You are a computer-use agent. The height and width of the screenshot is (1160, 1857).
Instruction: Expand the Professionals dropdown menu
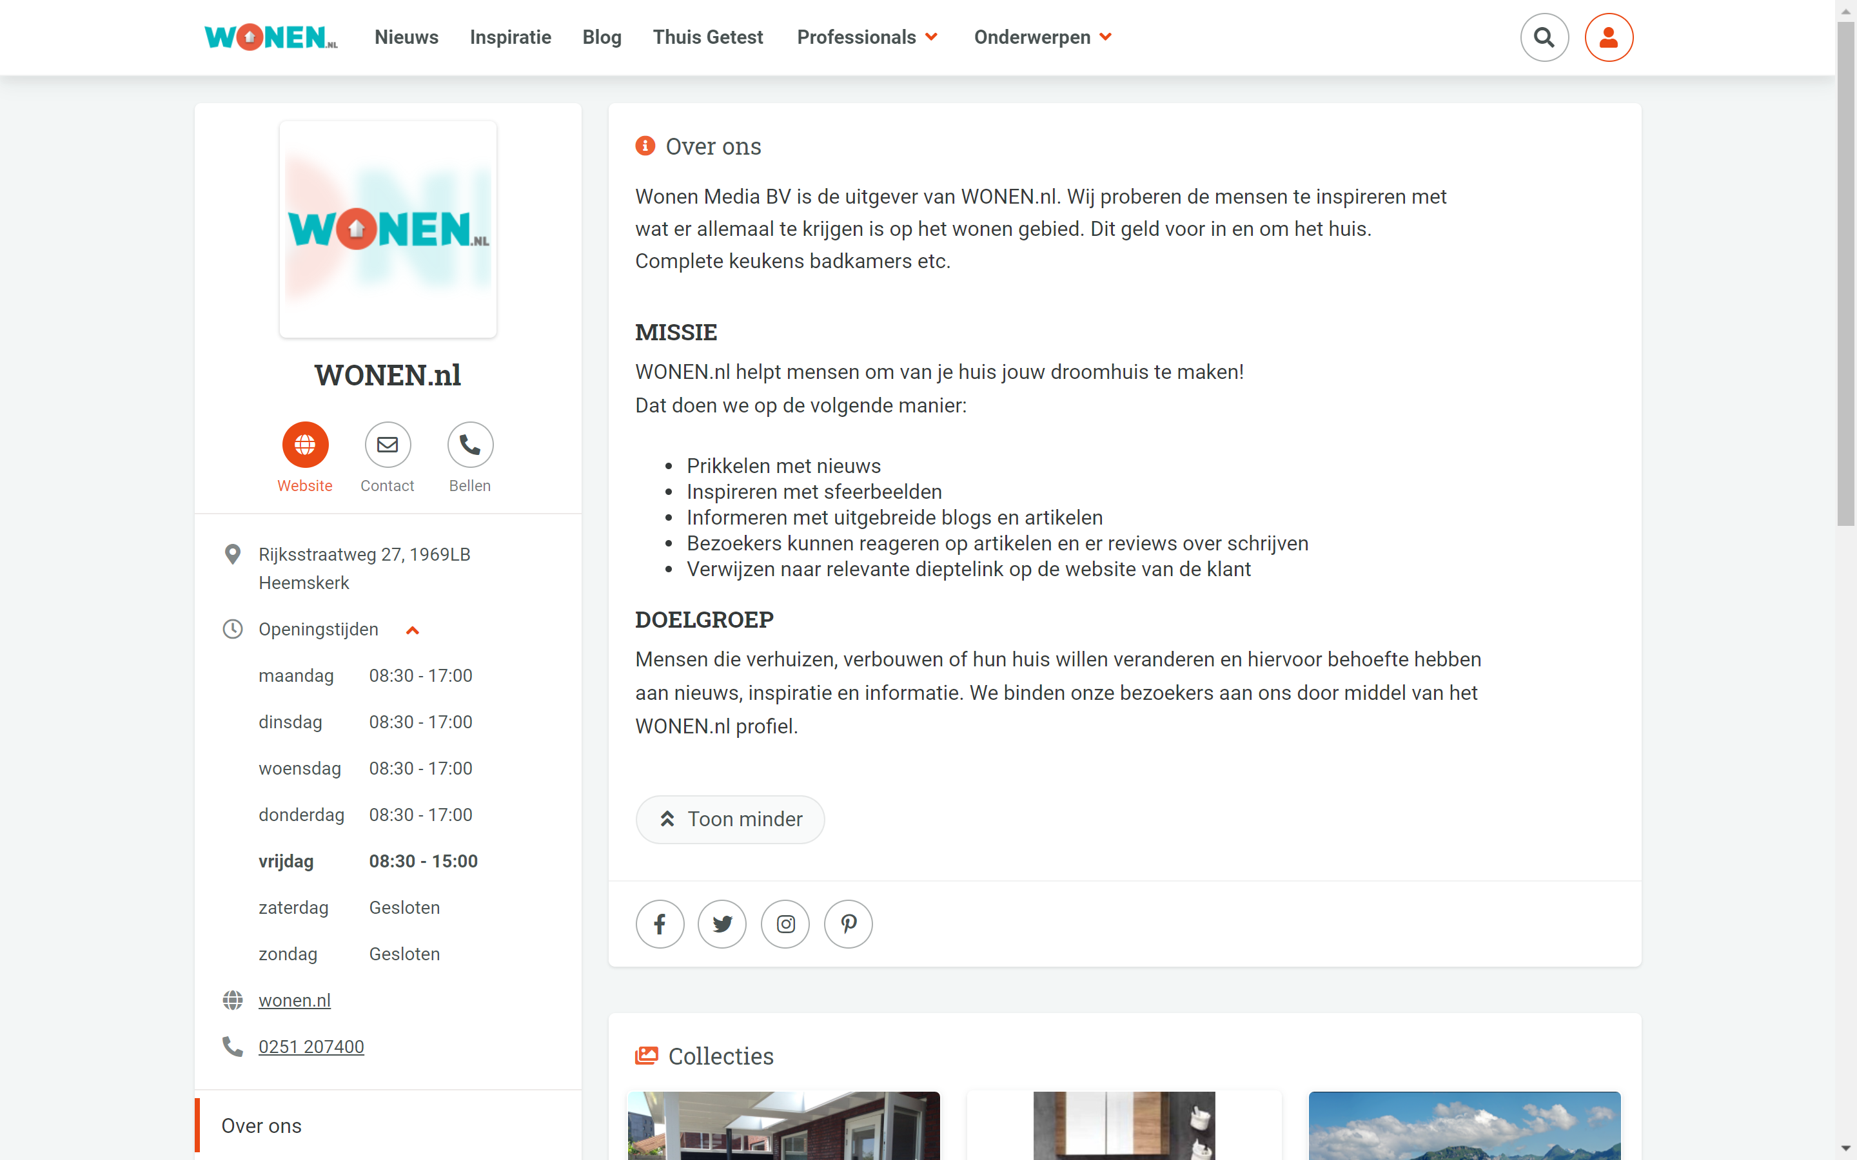click(867, 37)
